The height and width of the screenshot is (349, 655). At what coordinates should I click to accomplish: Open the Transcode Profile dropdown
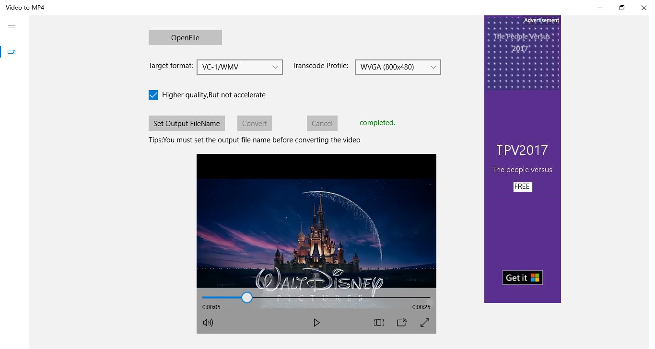(x=398, y=67)
